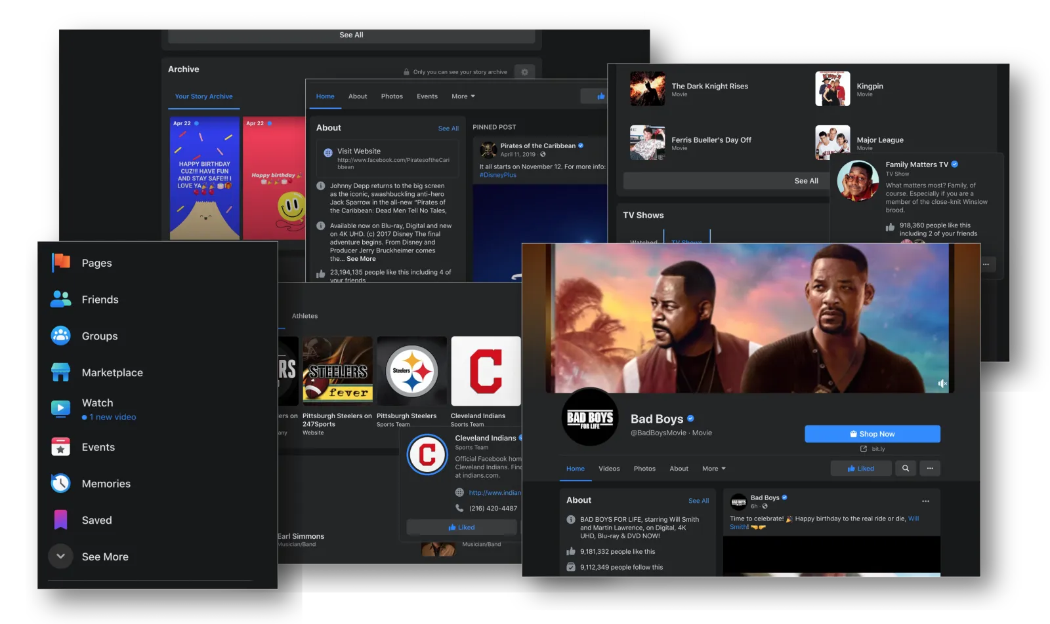Open Groups via its round blue icon
Image resolution: width=1050 pixels, height=624 pixels.
tap(61, 336)
